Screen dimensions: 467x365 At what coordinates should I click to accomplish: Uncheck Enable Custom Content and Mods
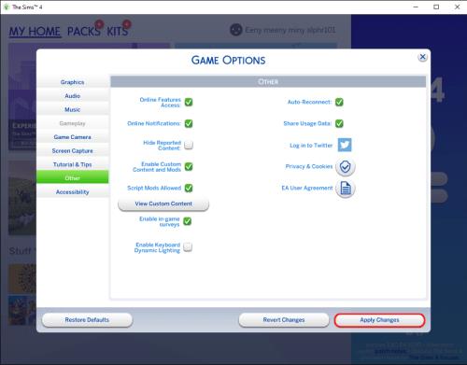(189, 166)
